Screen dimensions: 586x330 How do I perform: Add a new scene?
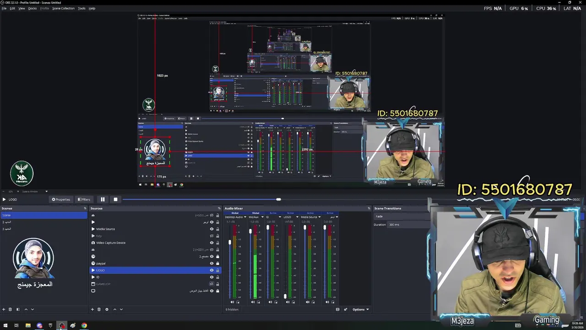coord(4,309)
